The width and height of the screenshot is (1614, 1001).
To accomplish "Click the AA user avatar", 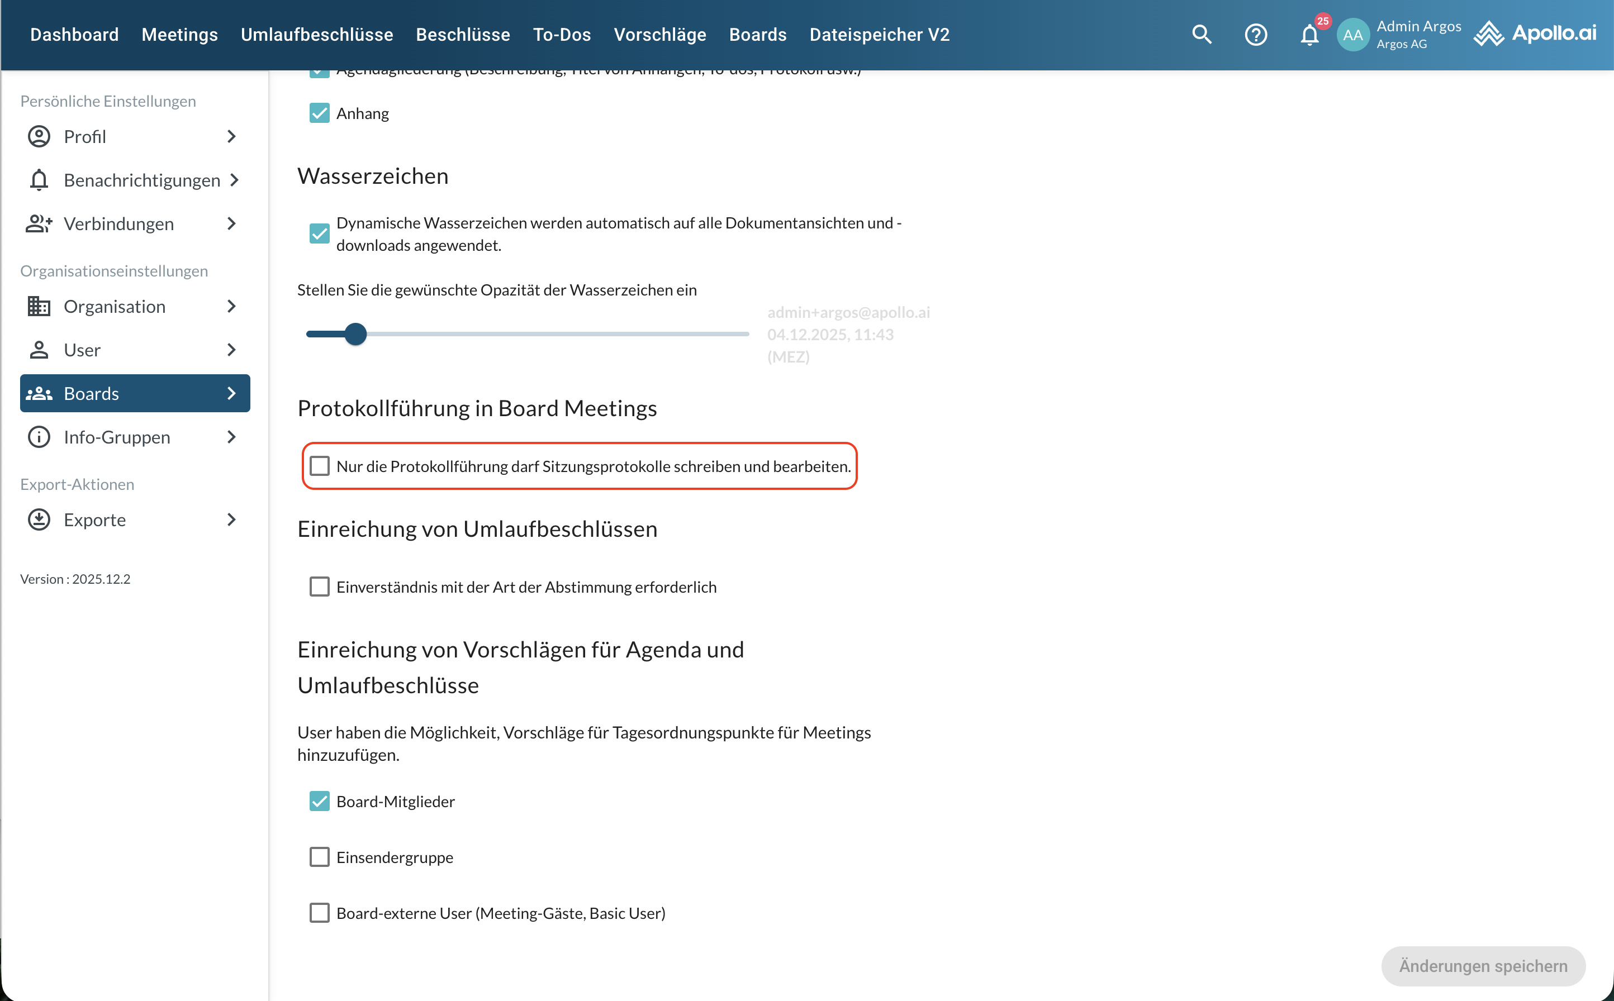I will (1352, 35).
